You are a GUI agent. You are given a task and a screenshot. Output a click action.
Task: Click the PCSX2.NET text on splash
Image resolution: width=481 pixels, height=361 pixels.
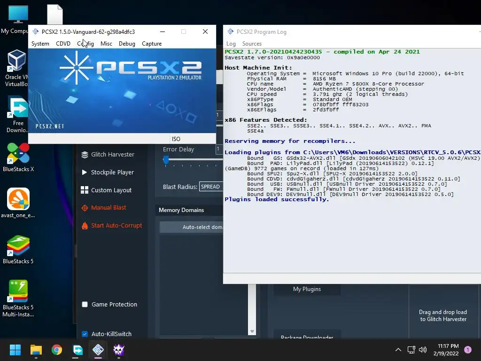point(50,126)
